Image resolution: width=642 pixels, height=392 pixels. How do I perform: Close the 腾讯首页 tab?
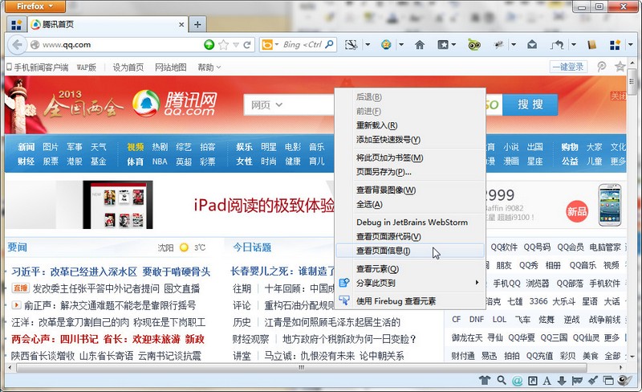click(x=181, y=25)
